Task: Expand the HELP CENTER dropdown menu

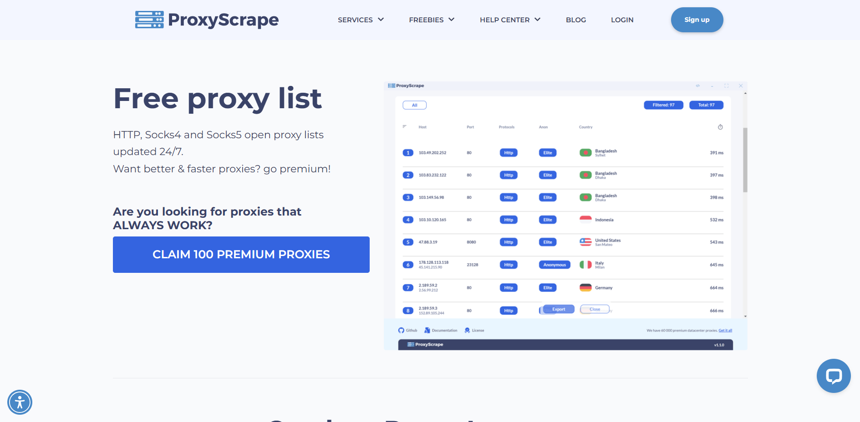Action: (x=510, y=20)
